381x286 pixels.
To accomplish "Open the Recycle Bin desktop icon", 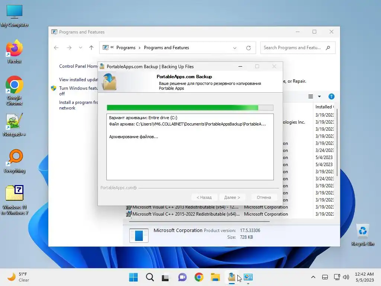I will 362,235.
